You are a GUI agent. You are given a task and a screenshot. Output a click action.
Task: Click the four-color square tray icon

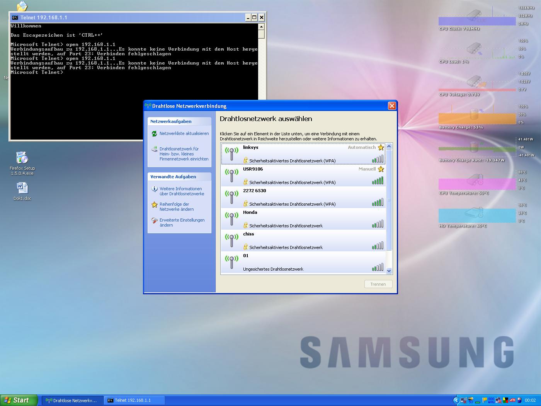505,400
